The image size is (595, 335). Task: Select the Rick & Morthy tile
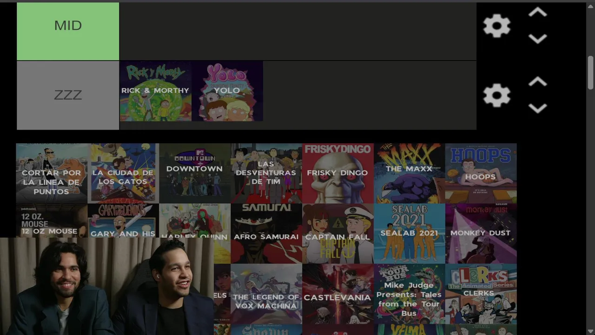pyautogui.click(x=155, y=91)
